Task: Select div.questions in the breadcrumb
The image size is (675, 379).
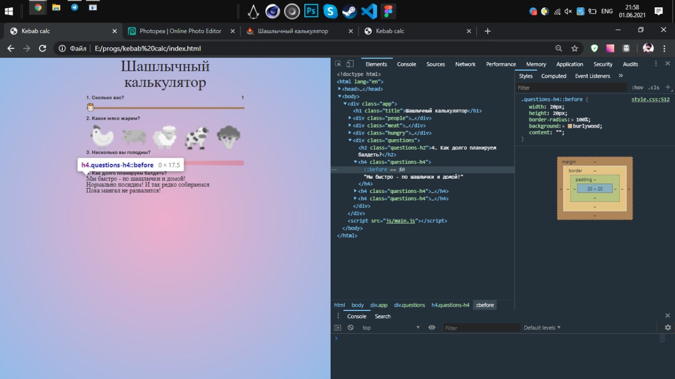Action: (x=409, y=305)
